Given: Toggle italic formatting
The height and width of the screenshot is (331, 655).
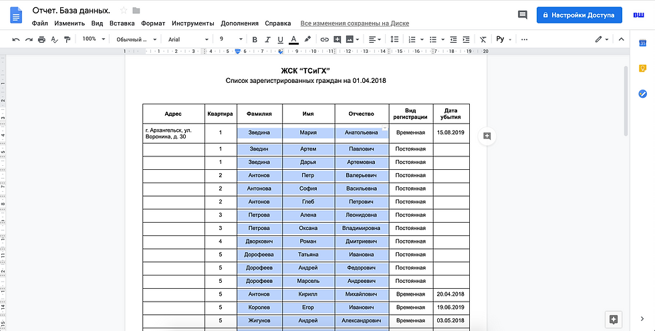Looking at the screenshot, I should pos(267,39).
